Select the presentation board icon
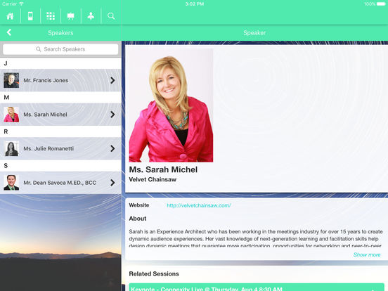388x291 pixels. (x=71, y=16)
